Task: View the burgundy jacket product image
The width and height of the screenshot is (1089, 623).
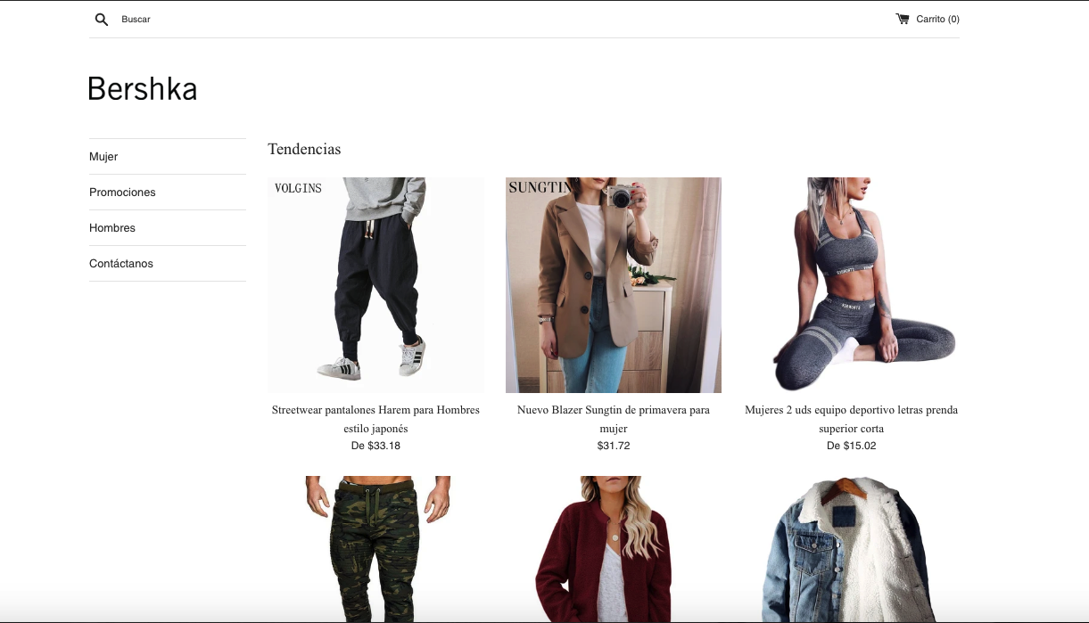Action: 614,549
